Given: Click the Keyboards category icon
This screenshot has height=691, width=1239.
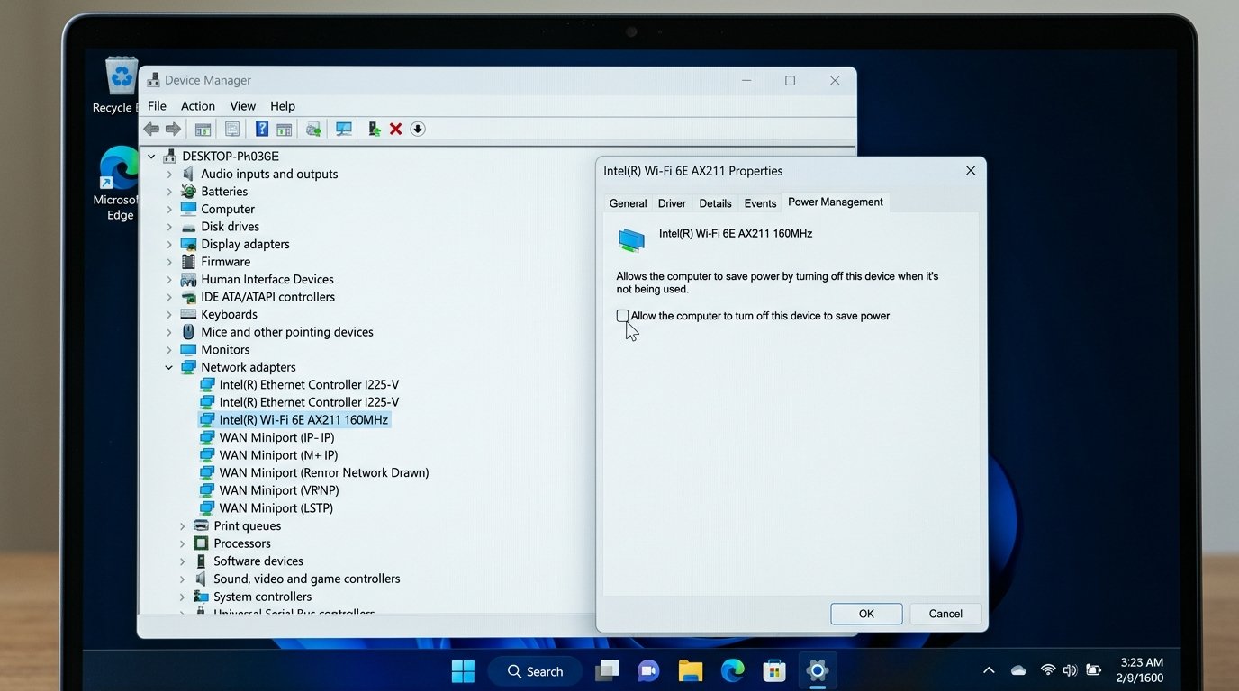Looking at the screenshot, I should (188, 314).
